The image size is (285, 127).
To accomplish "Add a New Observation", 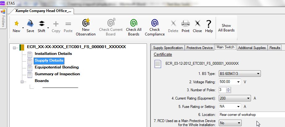I will coord(86,27).
